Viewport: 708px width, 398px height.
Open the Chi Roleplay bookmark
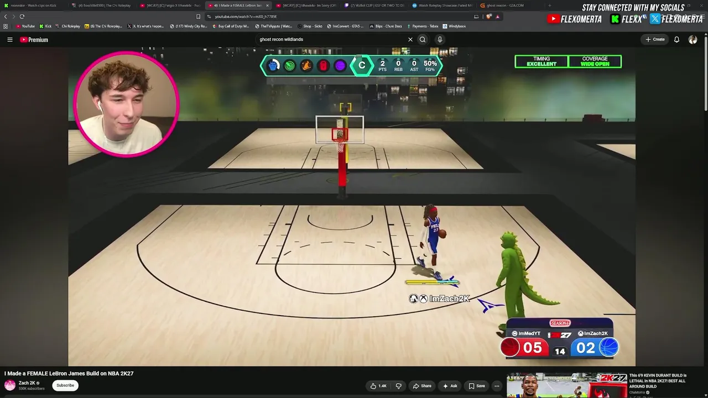pos(69,26)
